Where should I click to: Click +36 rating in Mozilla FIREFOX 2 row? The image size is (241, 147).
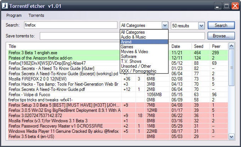click(127, 79)
